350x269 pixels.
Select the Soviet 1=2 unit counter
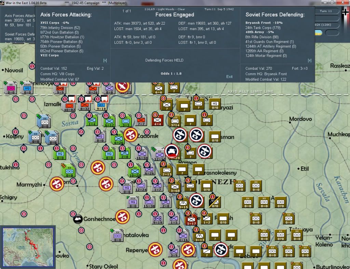click(207, 219)
